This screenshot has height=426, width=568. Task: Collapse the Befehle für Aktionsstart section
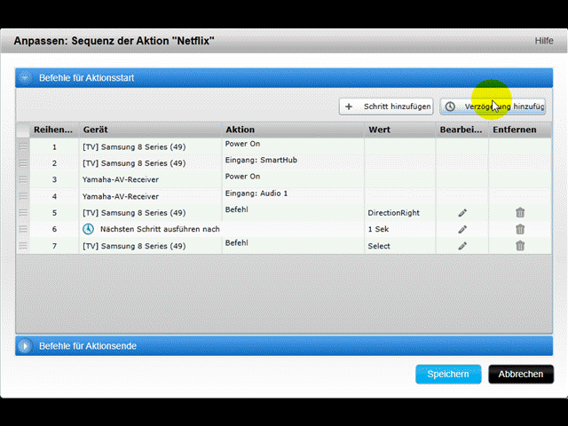click(25, 78)
